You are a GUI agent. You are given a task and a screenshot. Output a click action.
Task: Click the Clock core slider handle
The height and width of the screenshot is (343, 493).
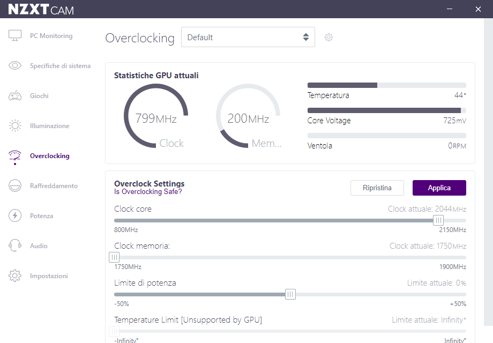(x=438, y=220)
